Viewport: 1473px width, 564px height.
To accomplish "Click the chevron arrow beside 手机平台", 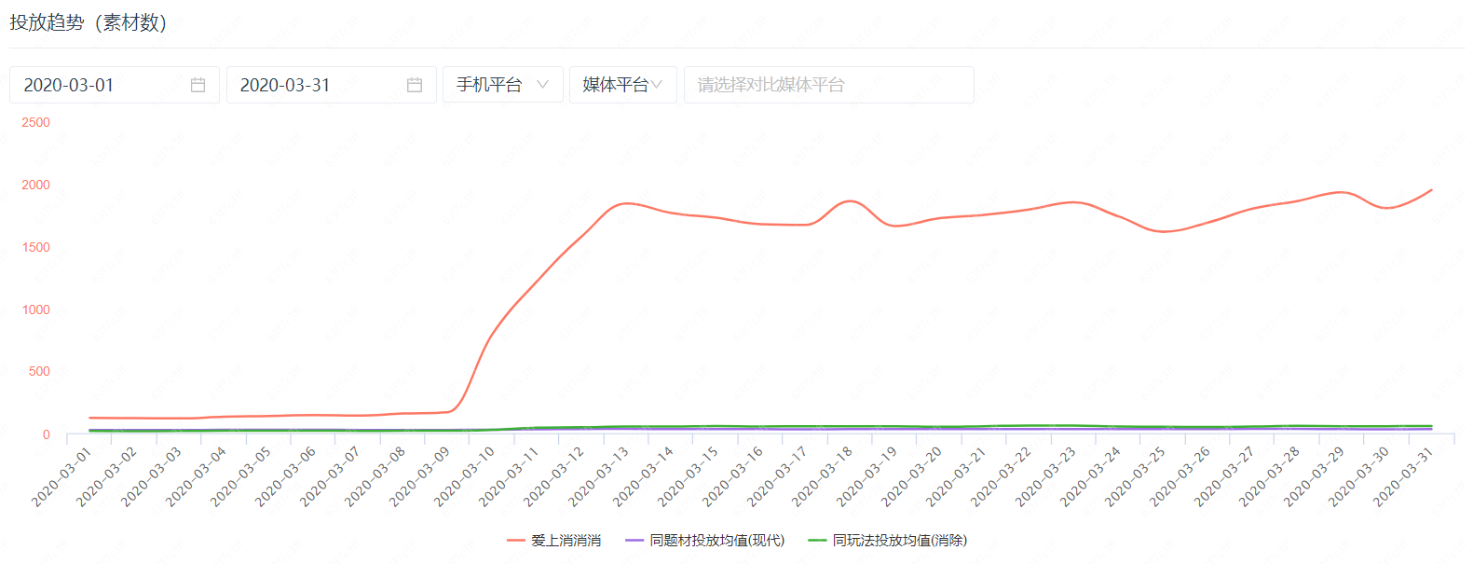I will pos(542,85).
